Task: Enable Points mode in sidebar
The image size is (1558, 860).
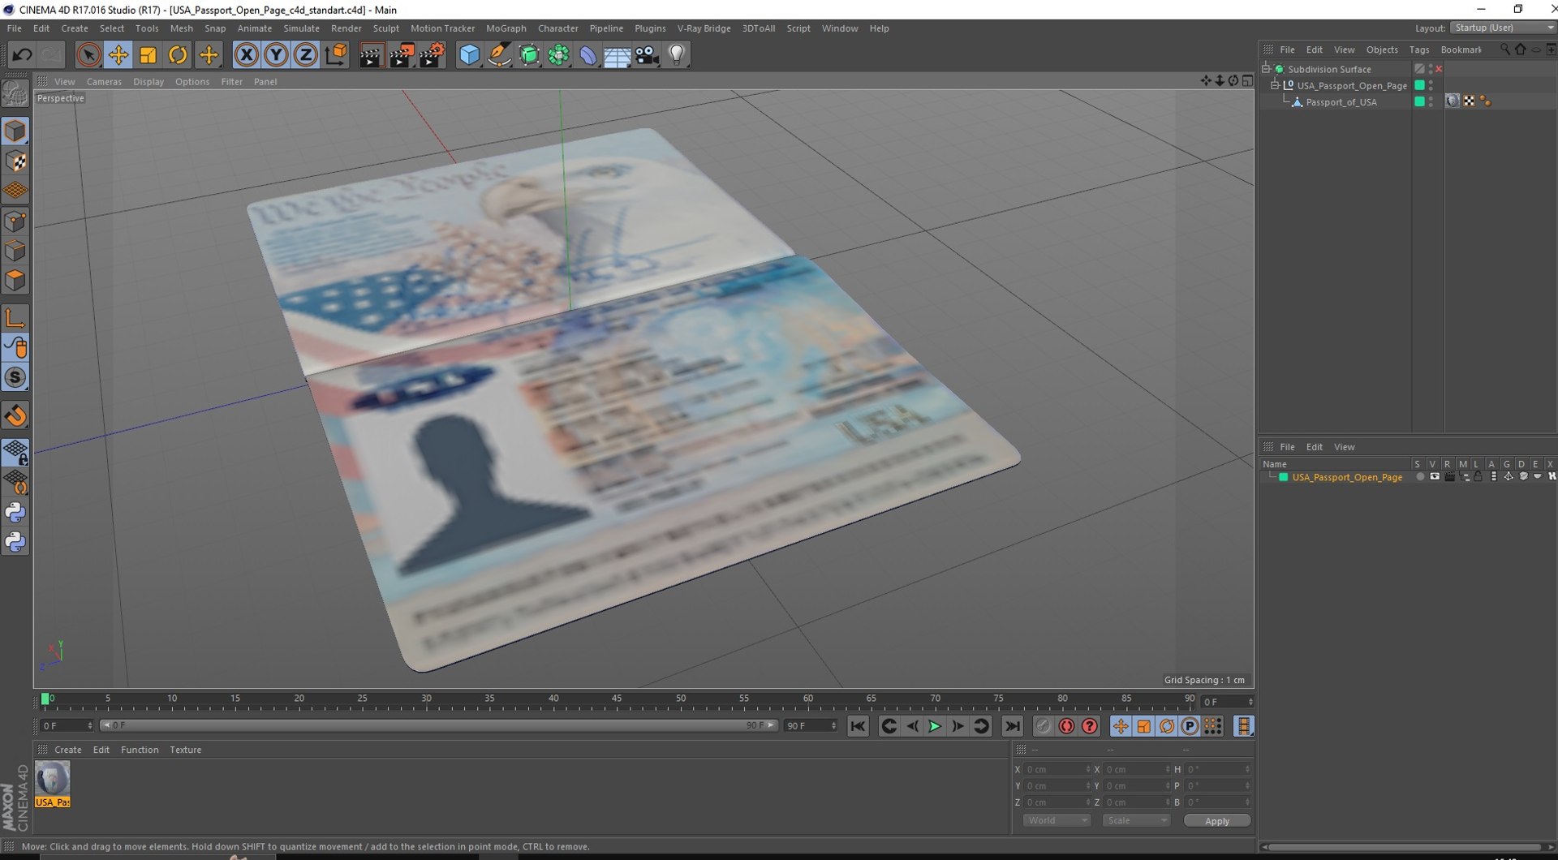Action: click(15, 221)
